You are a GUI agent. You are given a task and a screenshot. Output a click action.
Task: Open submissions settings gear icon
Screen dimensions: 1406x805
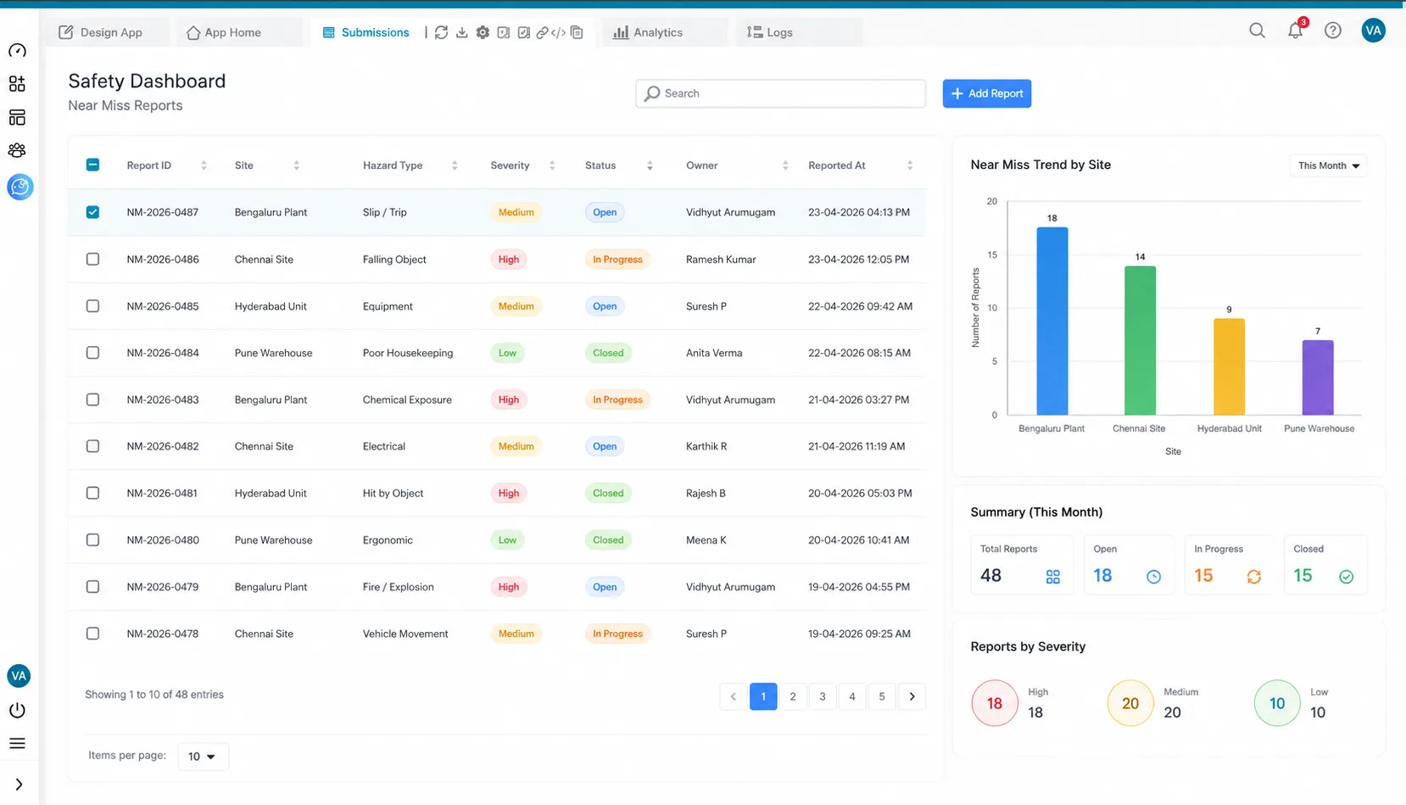point(483,32)
